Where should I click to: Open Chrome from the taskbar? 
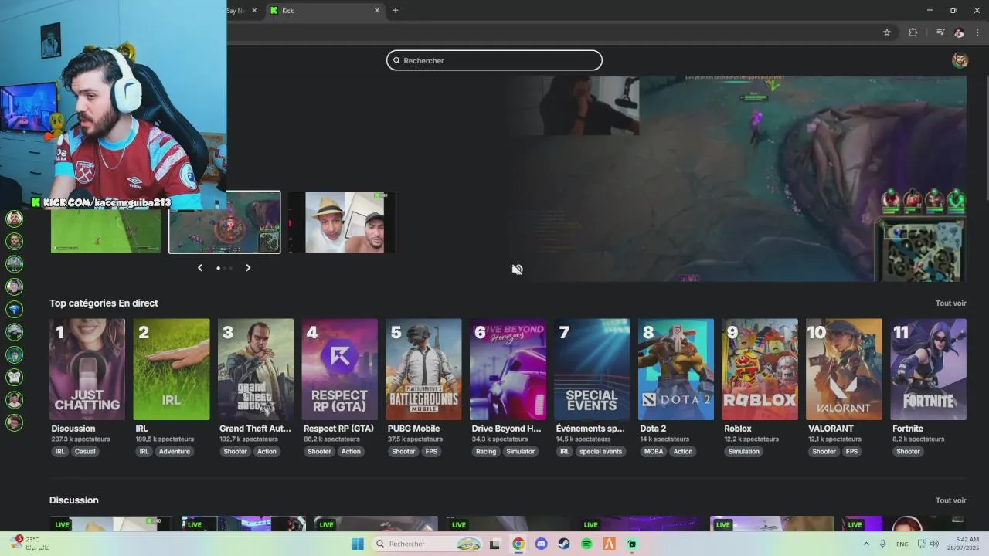518,544
